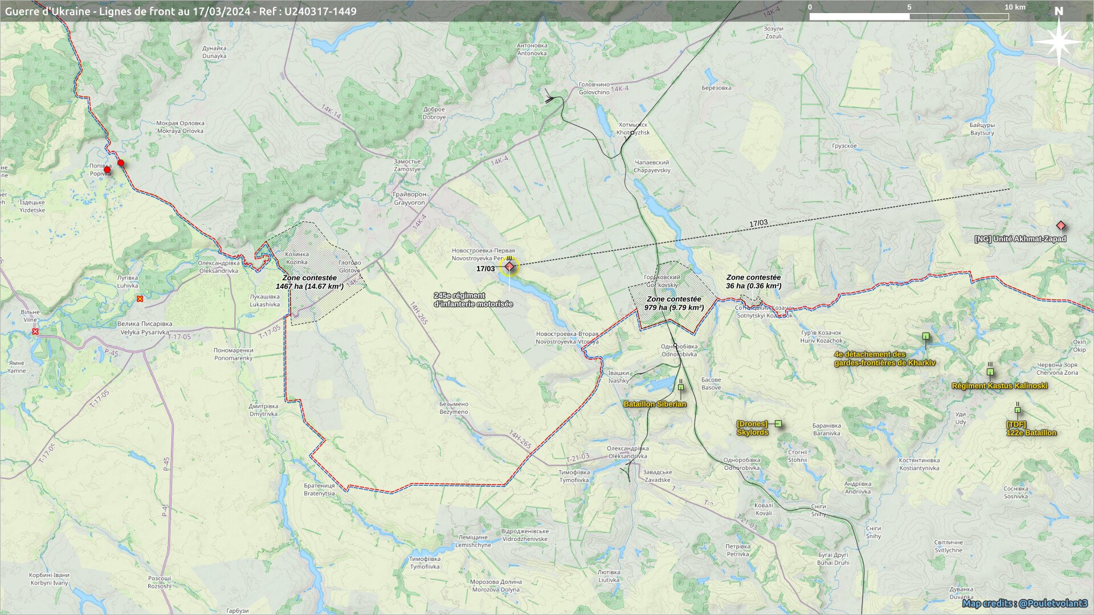The width and height of the screenshot is (1094, 615).
Task: Click the Korbyni Ivany village label
Action: coord(50,579)
